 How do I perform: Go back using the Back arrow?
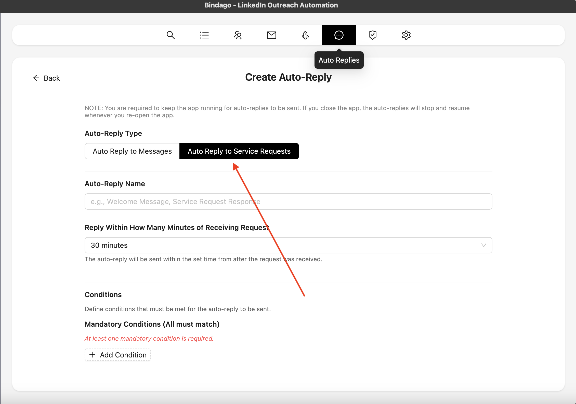(46, 78)
